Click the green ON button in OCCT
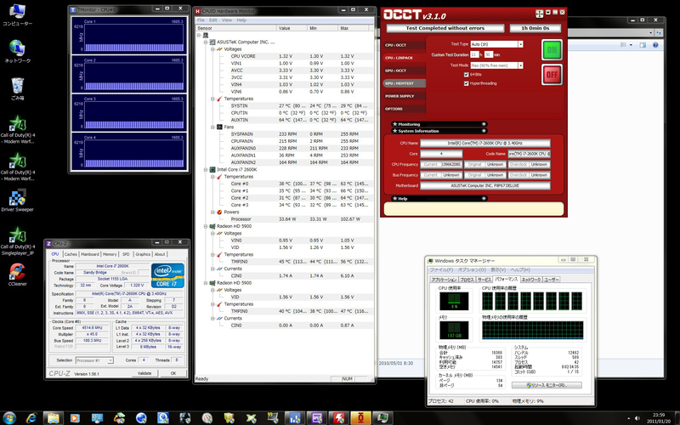 click(552, 49)
